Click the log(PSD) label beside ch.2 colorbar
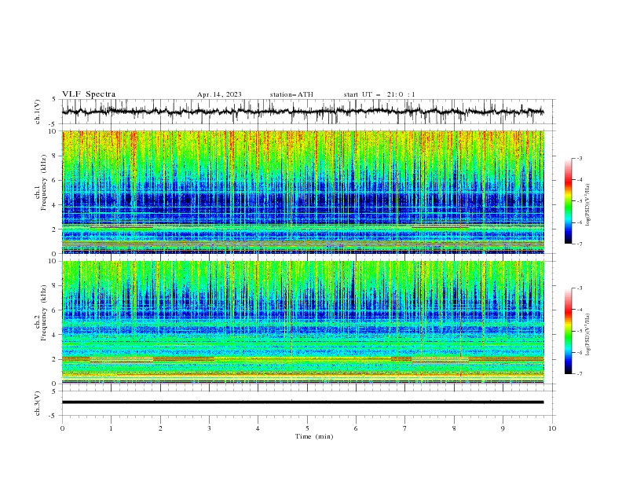This screenshot has height=481, width=622. click(589, 334)
